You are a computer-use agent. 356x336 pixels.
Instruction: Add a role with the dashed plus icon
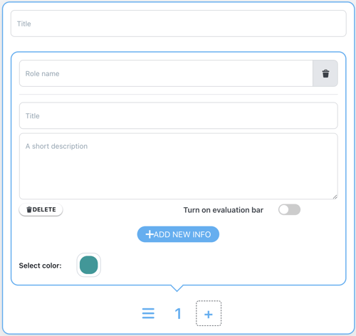209,313
